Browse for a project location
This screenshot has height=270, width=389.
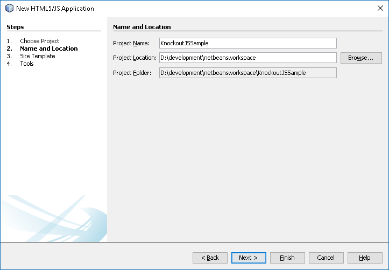361,58
